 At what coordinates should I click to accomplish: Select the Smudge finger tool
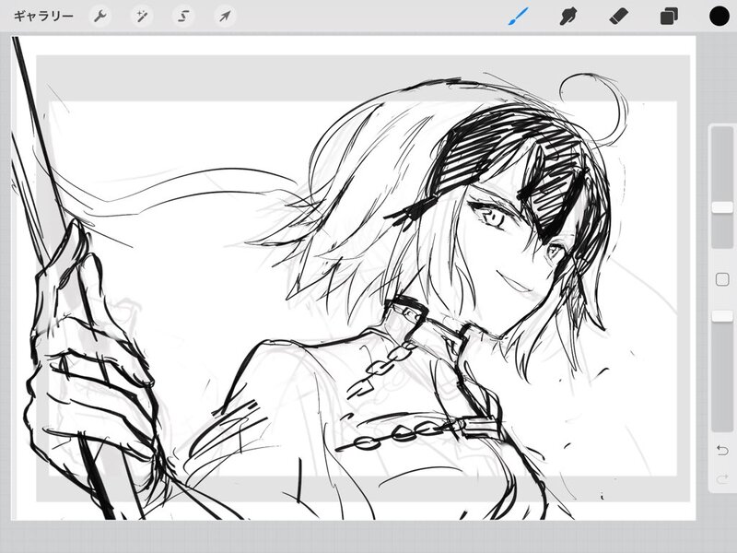[x=567, y=17]
